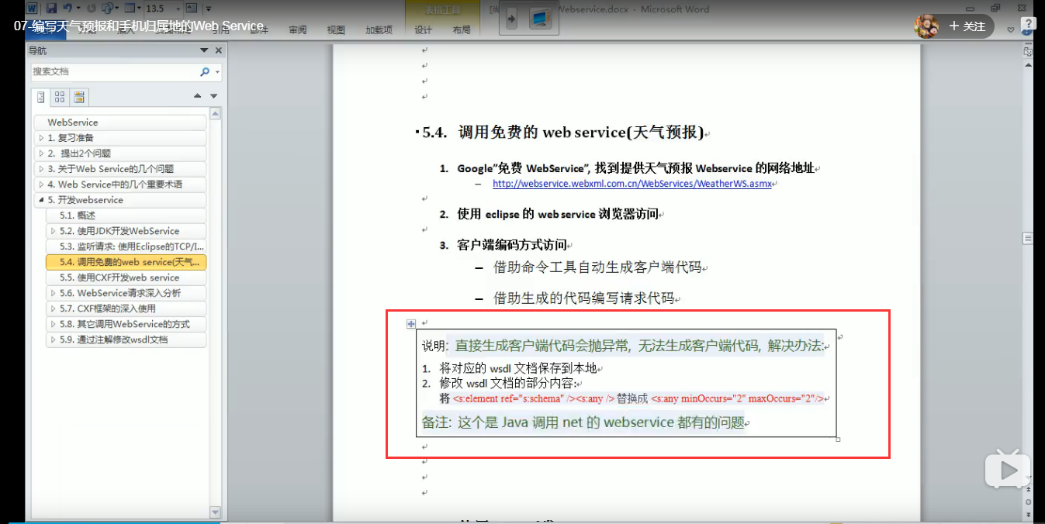
Task: Click the search magnifier icon in Navigation pane
Action: coord(204,72)
